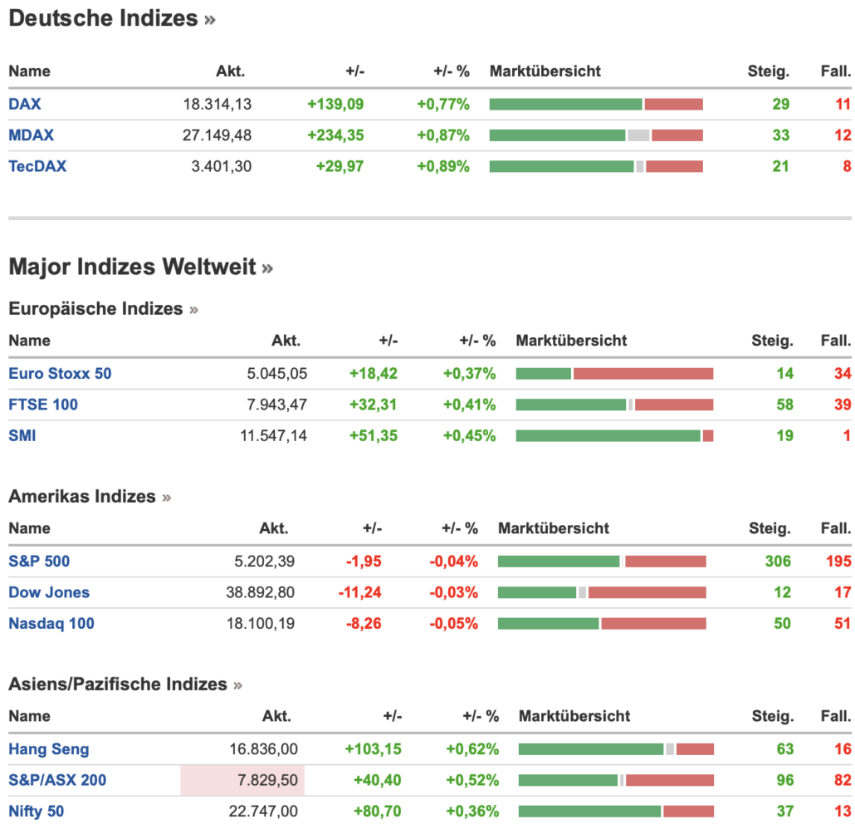Click the Dow Jones Marktübersicht bar
This screenshot has height=834, width=855.
click(602, 593)
